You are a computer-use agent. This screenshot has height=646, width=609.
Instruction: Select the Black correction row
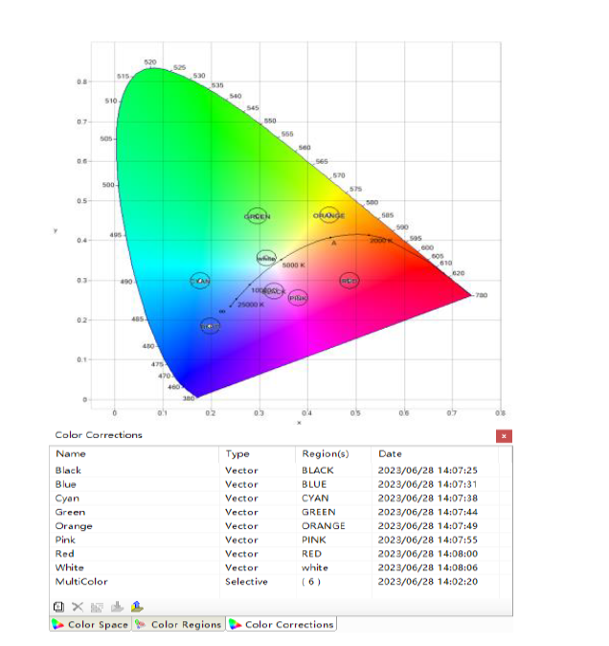pos(282,470)
